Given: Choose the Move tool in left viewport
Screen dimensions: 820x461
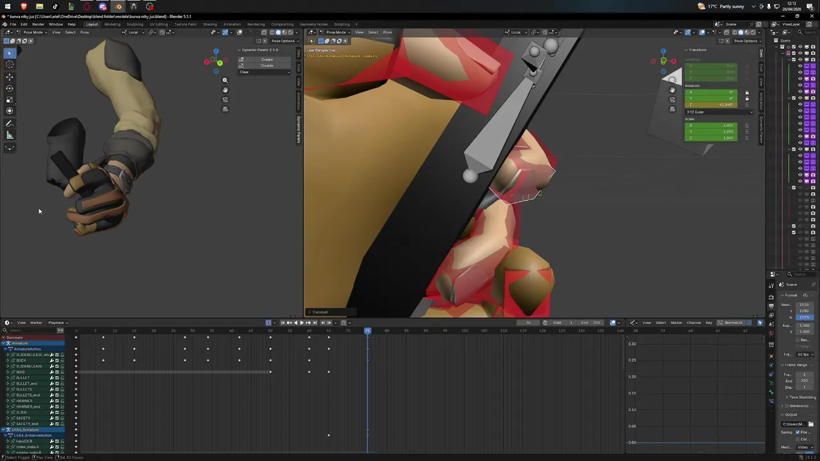Looking at the screenshot, I should coord(10,77).
